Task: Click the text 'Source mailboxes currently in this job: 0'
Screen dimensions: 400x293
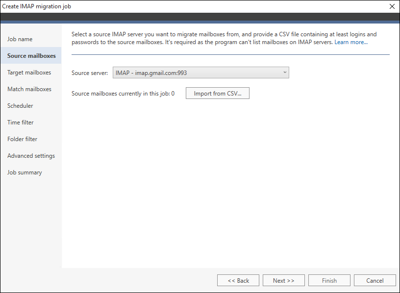Action: click(x=123, y=94)
